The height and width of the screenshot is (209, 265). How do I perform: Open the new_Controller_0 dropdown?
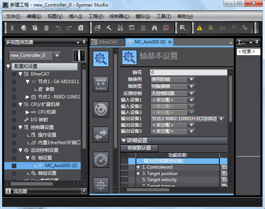[x=57, y=56]
